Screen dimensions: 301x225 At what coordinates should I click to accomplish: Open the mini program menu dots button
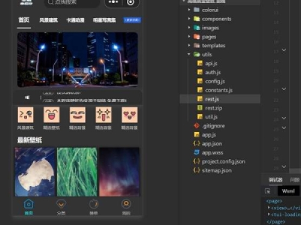113,2
